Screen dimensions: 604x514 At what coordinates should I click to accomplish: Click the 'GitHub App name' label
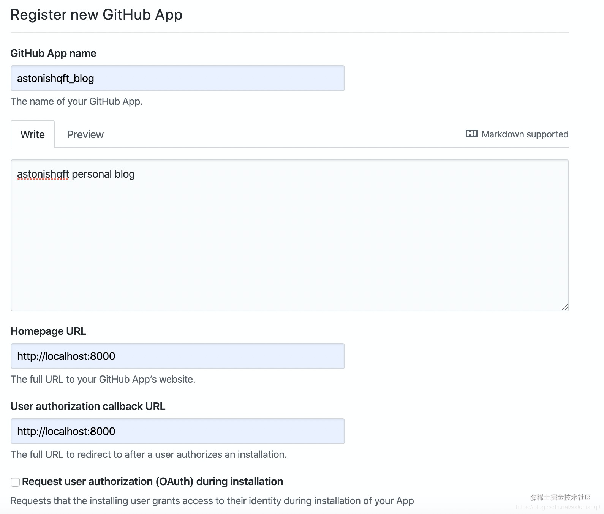pos(53,53)
